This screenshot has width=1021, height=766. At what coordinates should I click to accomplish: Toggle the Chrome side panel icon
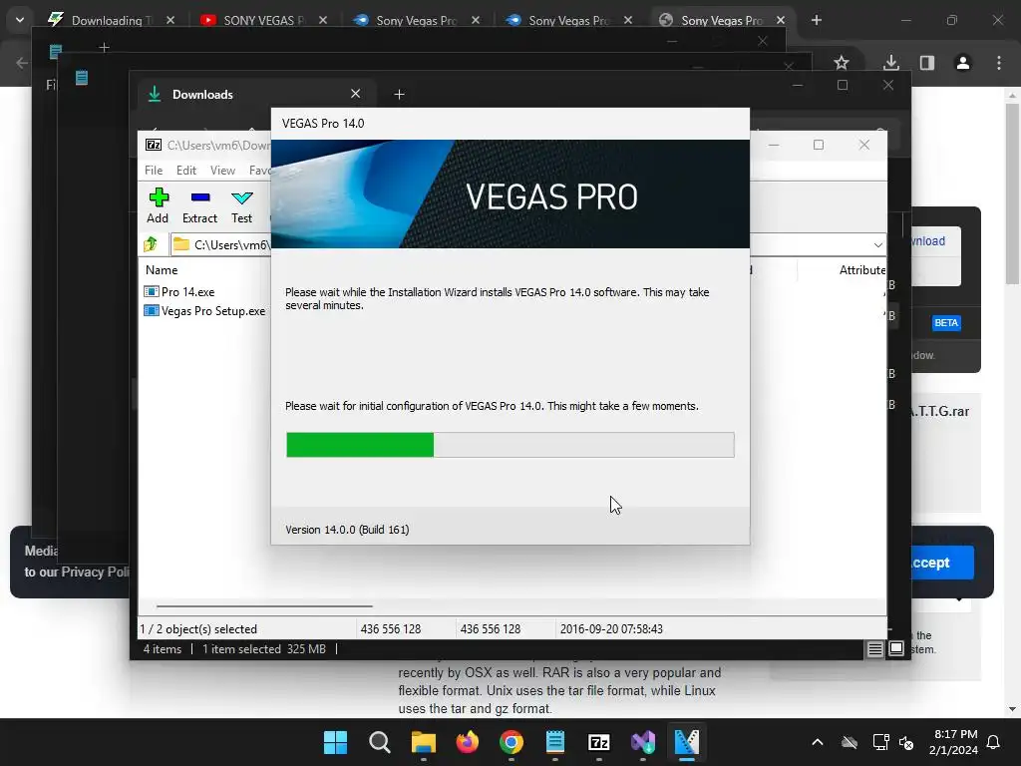pyautogui.click(x=927, y=63)
